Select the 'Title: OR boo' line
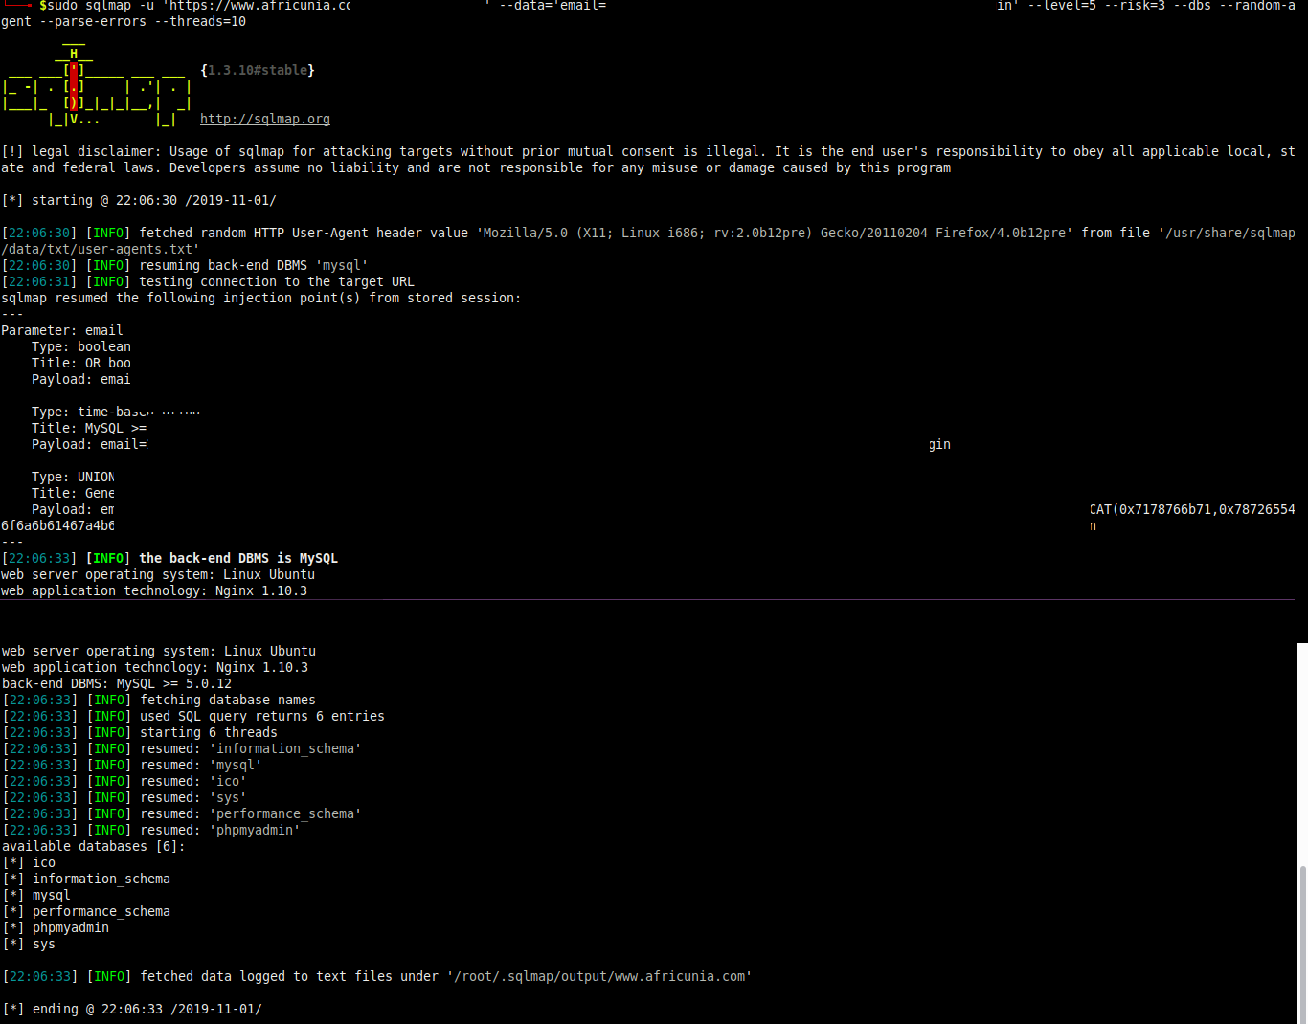The height and width of the screenshot is (1024, 1308). [81, 363]
